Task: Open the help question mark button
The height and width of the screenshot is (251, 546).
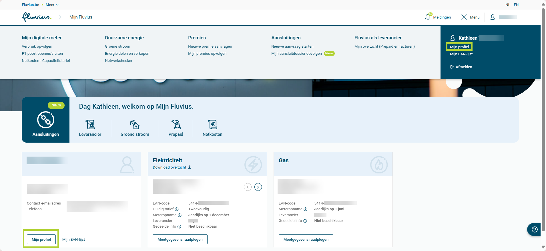Action: tap(534, 229)
